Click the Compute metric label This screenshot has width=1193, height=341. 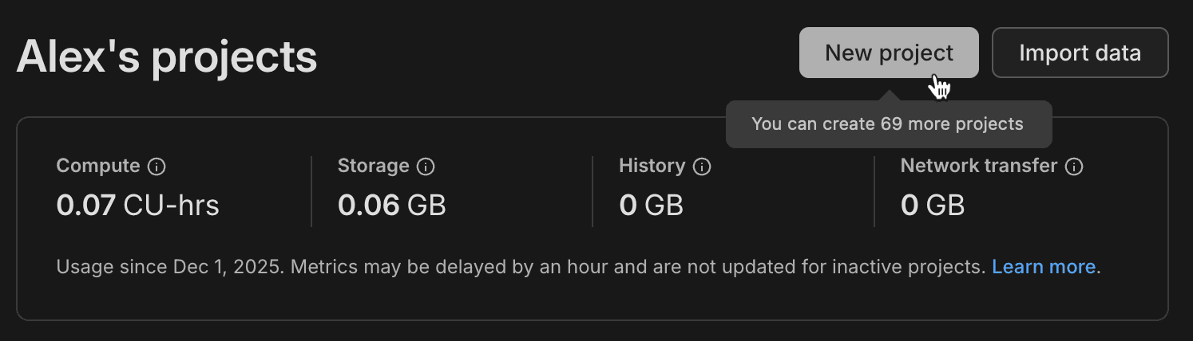98,167
